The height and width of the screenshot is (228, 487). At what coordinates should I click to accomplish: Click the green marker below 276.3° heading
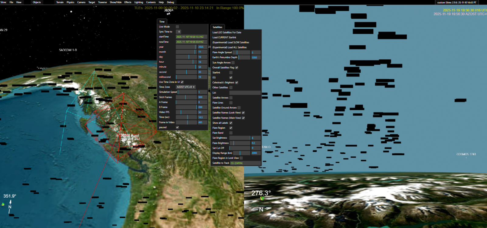[262, 199]
